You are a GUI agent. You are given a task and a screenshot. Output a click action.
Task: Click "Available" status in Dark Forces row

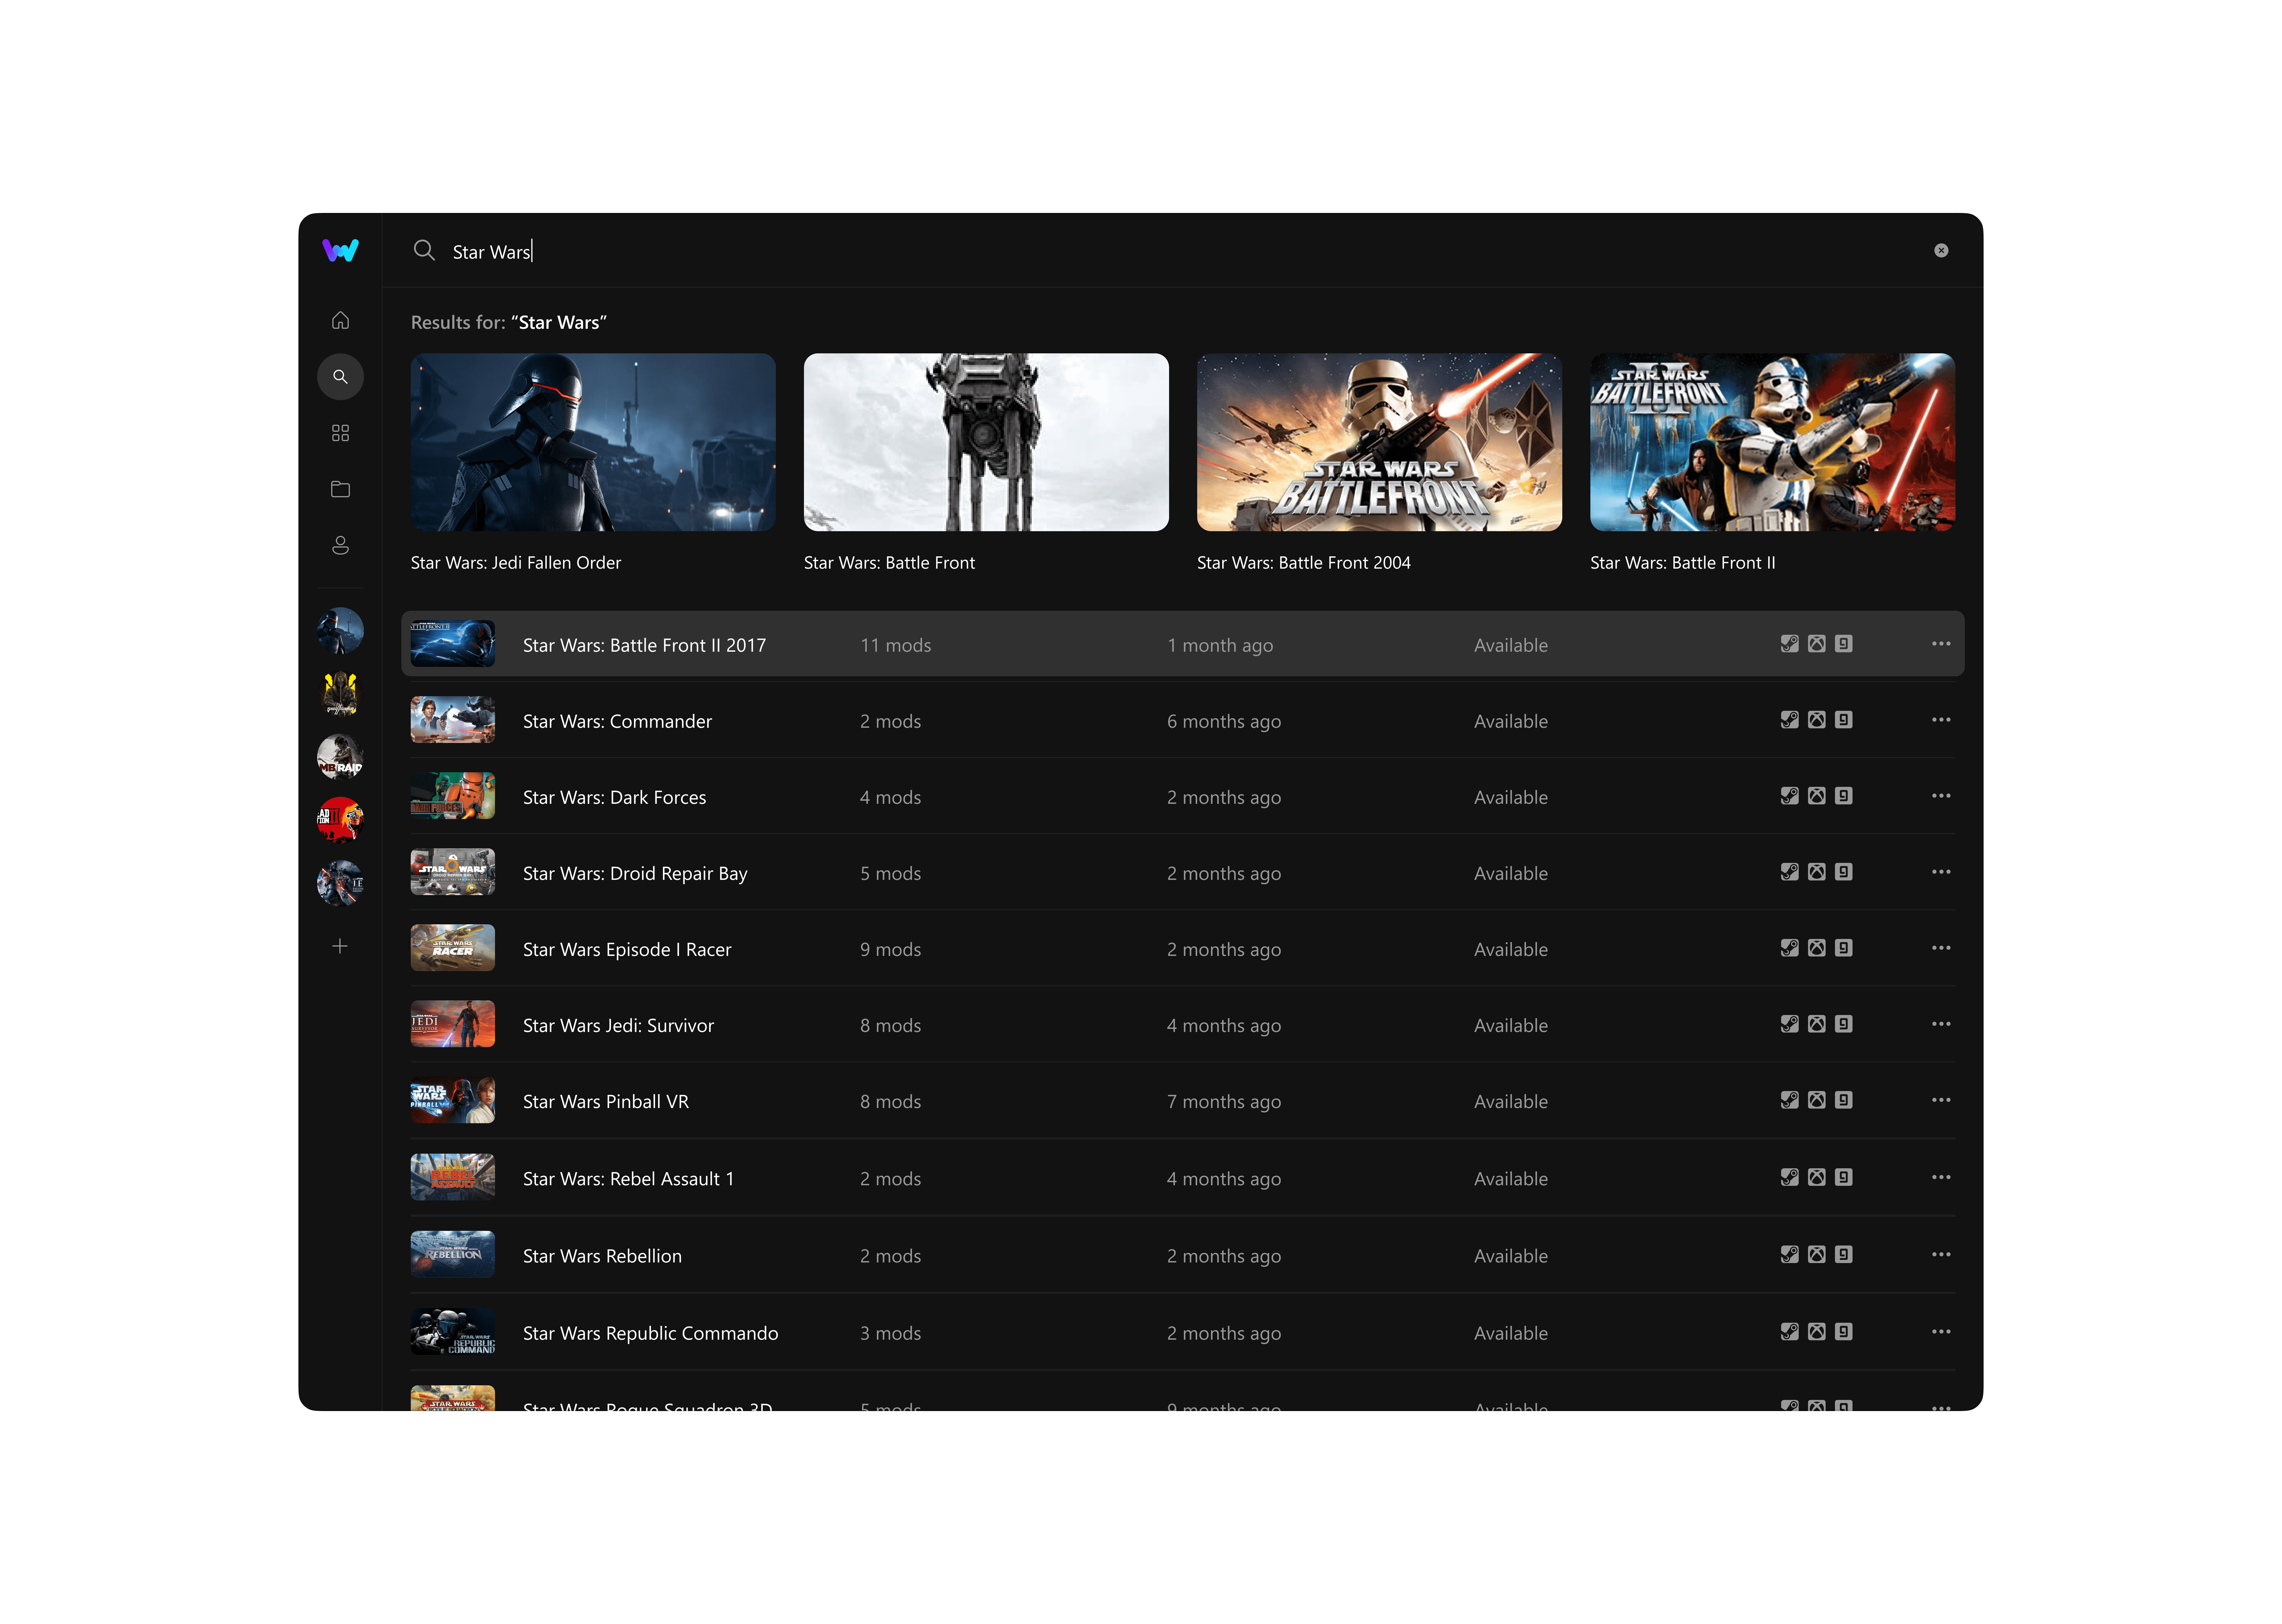(1511, 797)
